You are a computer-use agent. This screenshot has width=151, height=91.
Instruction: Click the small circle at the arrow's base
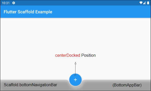point(75,75)
